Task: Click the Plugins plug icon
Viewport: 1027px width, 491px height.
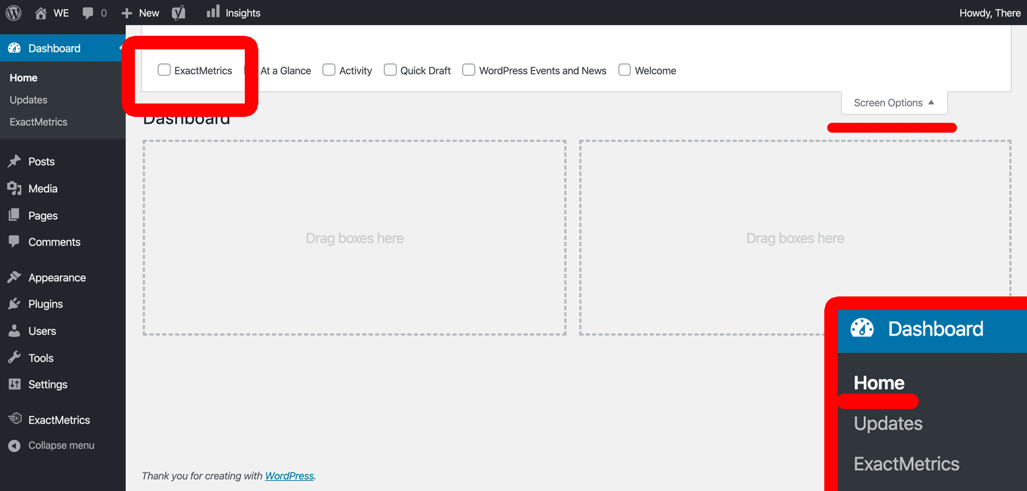Action: [x=14, y=304]
